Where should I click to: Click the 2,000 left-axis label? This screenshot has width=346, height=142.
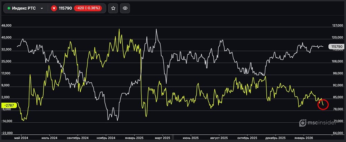pos(6,97)
